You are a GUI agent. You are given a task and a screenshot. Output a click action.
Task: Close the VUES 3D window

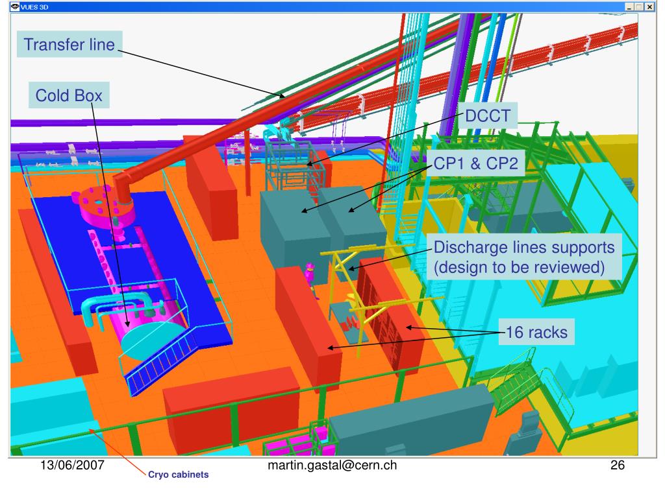[x=649, y=6]
